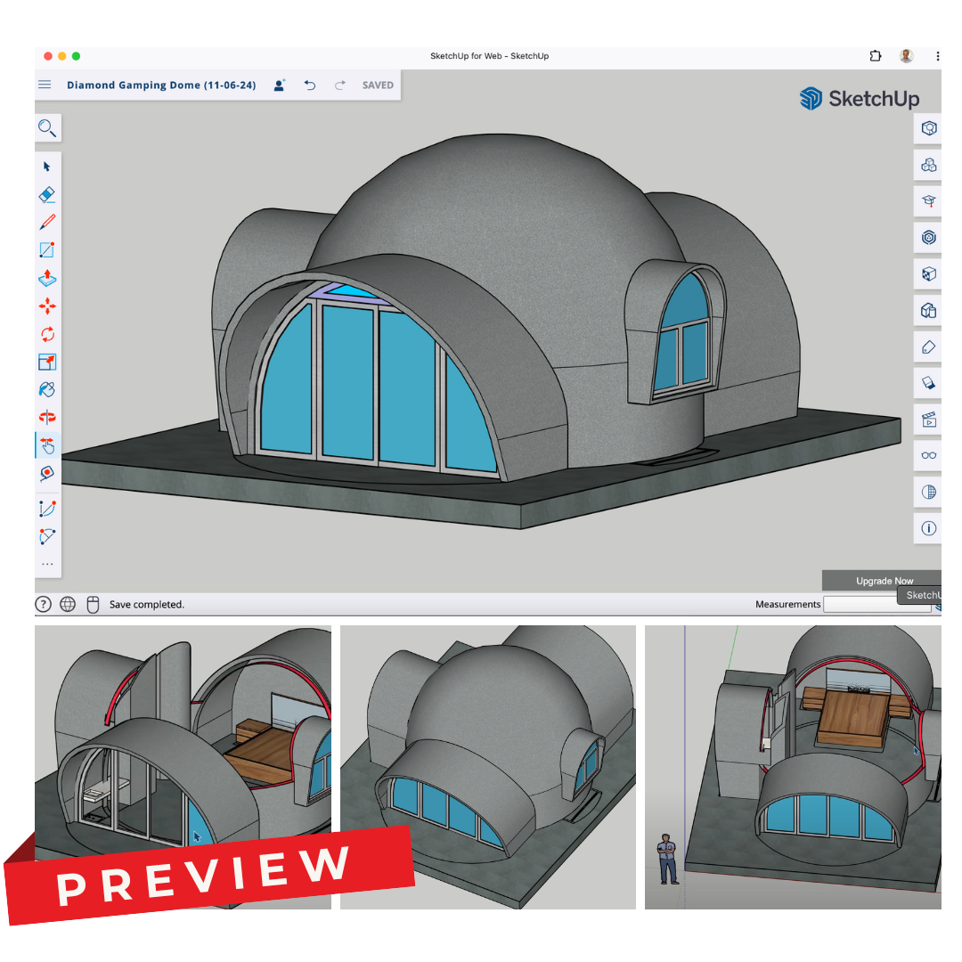The height and width of the screenshot is (962, 962).
Task: Click the Search SketchUp magnifier
Action: (x=47, y=127)
